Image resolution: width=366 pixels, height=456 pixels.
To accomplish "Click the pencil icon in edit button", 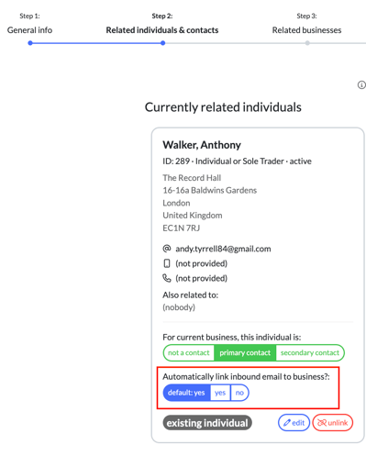I will click(x=287, y=423).
